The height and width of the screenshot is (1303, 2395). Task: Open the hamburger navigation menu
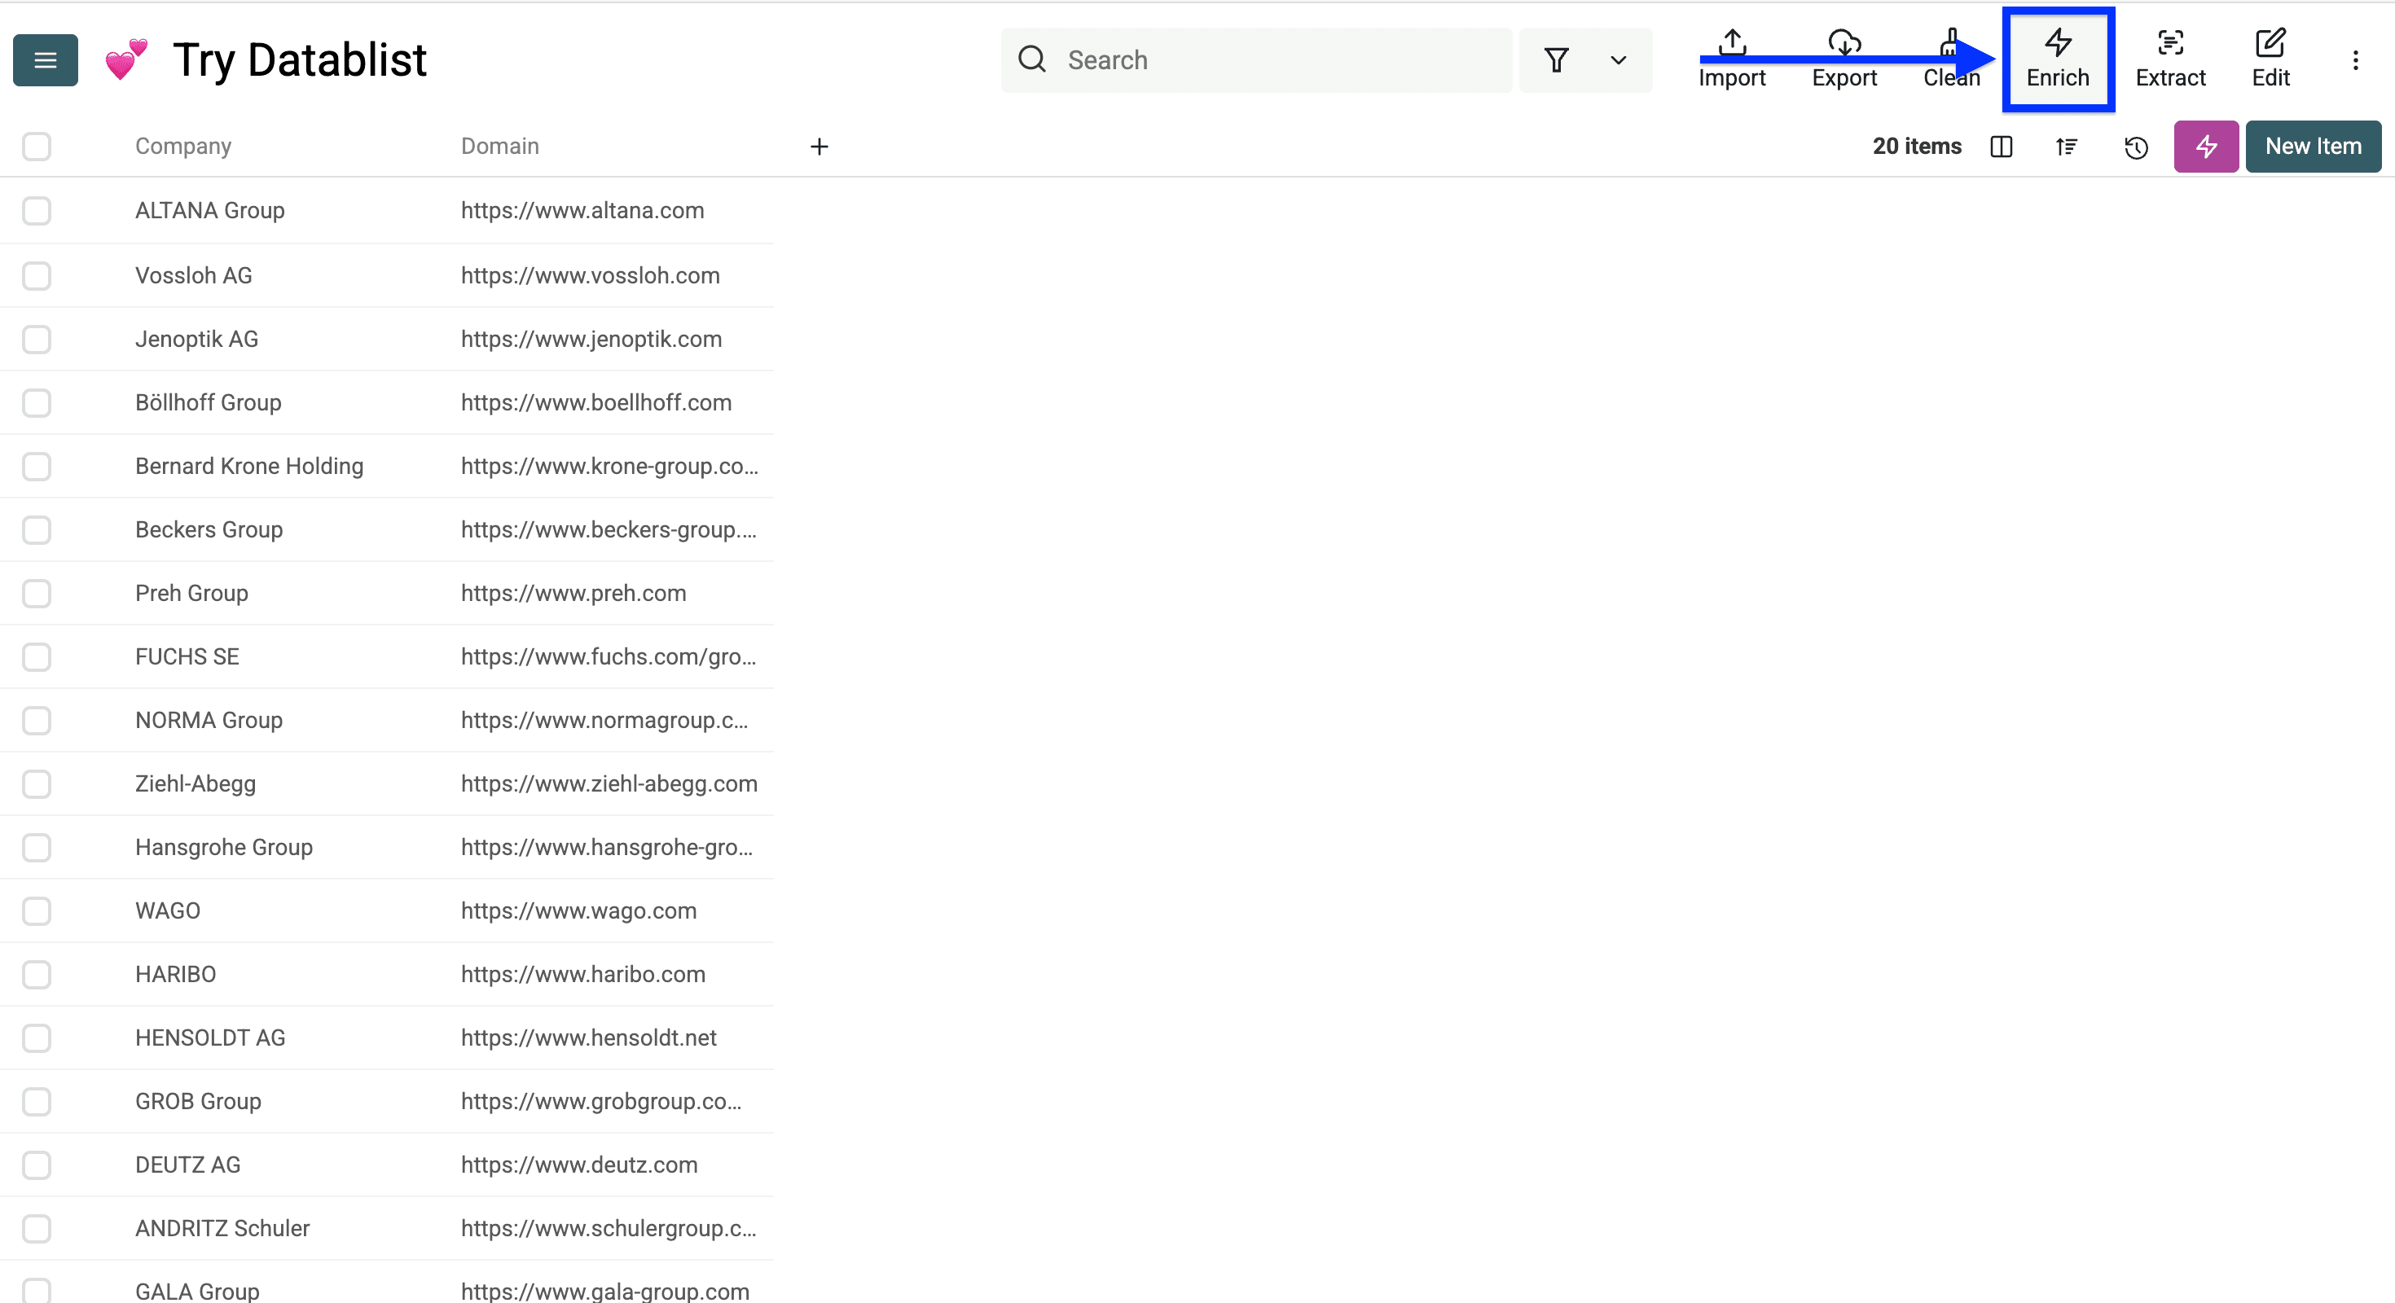(x=45, y=59)
